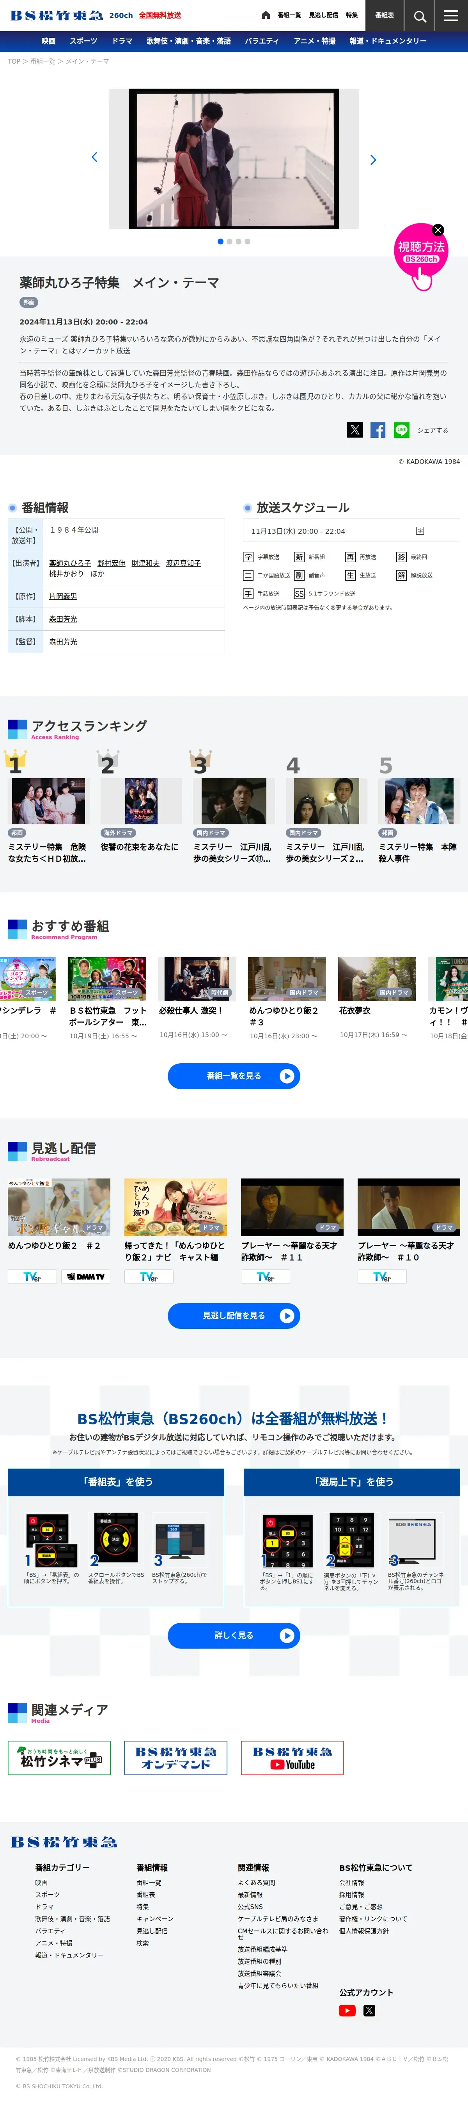Share on Facebook icon
This screenshot has height=2109, width=468.
(378, 430)
